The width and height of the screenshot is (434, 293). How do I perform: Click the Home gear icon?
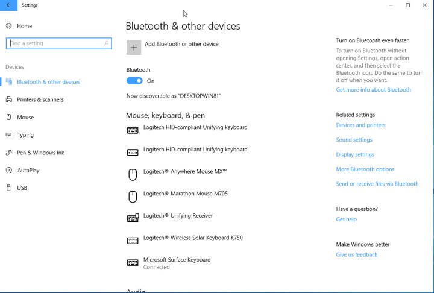tap(8, 26)
